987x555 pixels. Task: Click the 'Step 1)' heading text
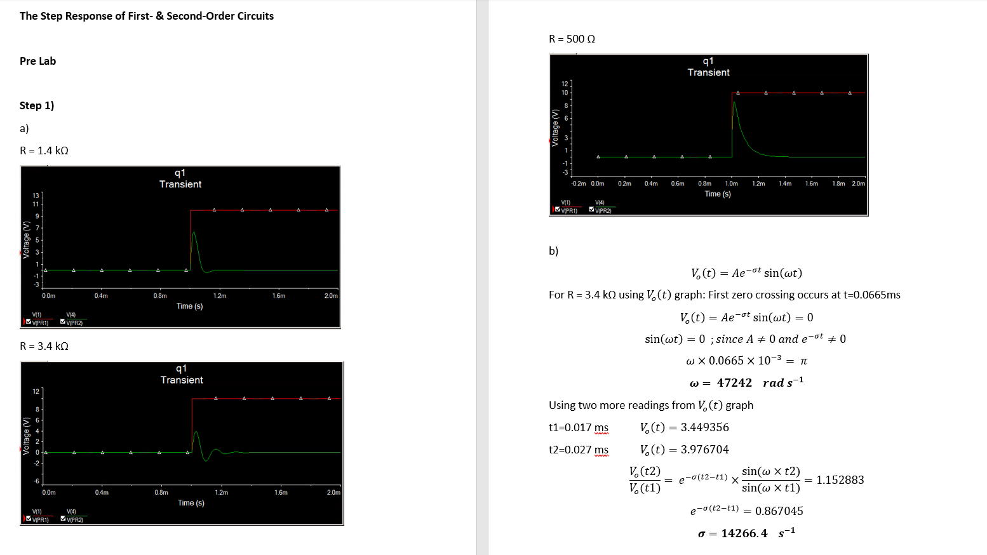[37, 105]
